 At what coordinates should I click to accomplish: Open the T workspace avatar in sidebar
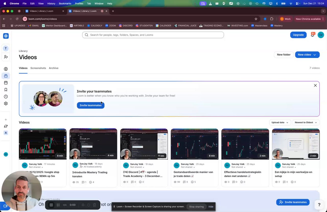tap(6, 49)
